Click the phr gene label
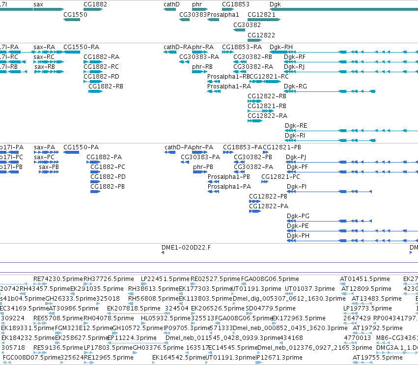This screenshot has width=418, height=365. point(197,4)
